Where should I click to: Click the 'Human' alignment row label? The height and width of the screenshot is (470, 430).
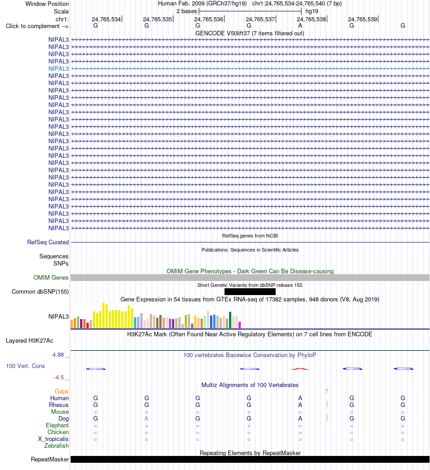(x=59, y=398)
